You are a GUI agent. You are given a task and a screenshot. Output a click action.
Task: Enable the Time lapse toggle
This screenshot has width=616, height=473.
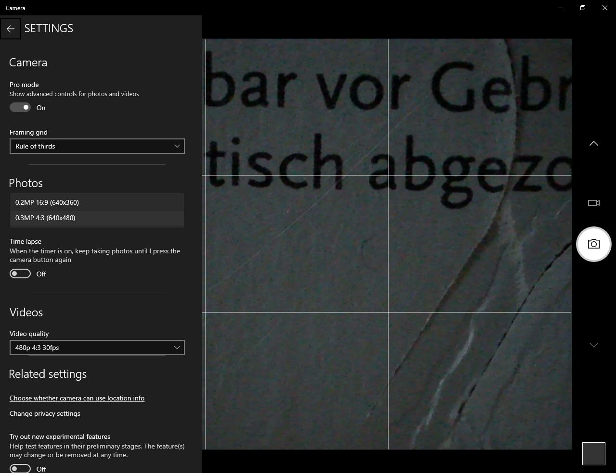[20, 274]
